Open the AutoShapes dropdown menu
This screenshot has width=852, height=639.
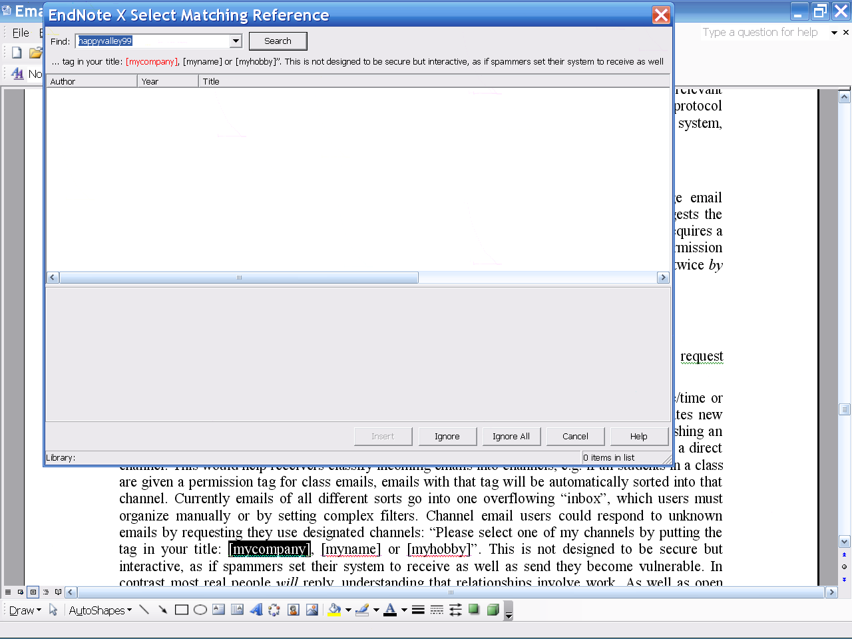101,610
